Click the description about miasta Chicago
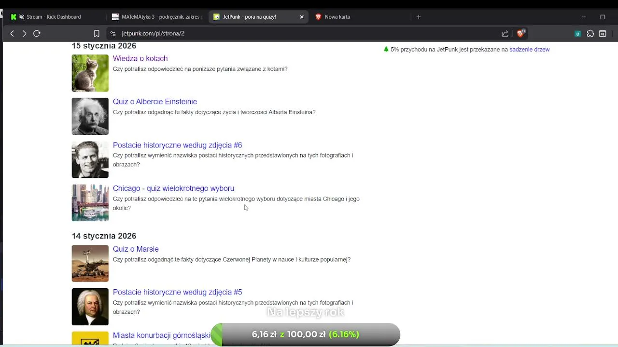 (x=236, y=203)
